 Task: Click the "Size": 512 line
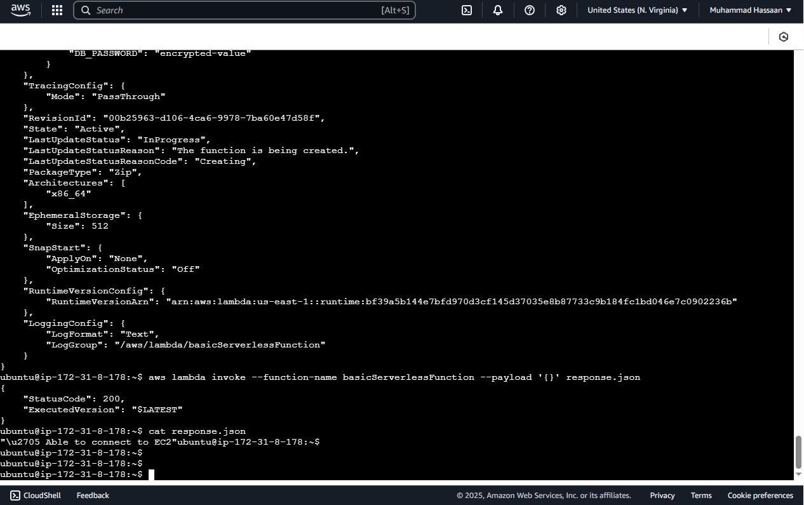coord(77,226)
